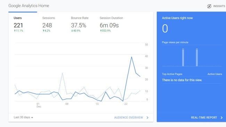This screenshot has width=226, height=127.
Task: Click the 20 y-axis label
Action: pyautogui.click(x=146, y=79)
